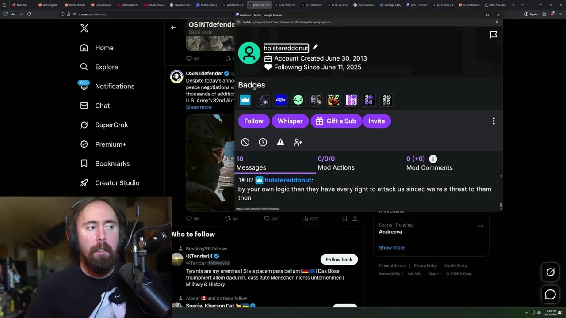Image resolution: width=566 pixels, height=318 pixels.
Task: Click the purple Follow button
Action: [254, 121]
